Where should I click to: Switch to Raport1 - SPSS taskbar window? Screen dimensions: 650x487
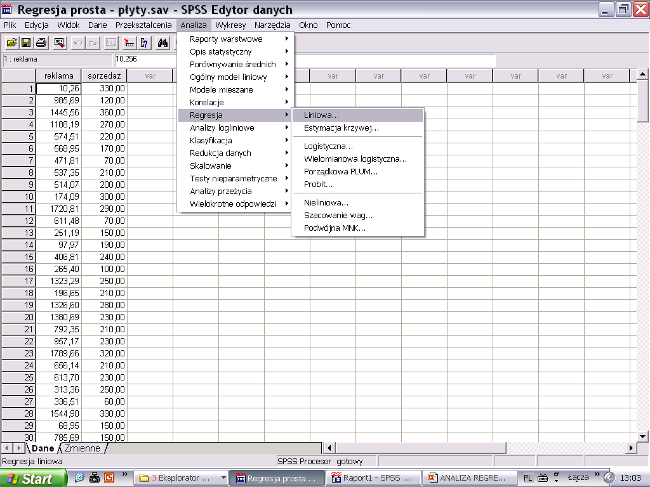pyautogui.click(x=373, y=478)
